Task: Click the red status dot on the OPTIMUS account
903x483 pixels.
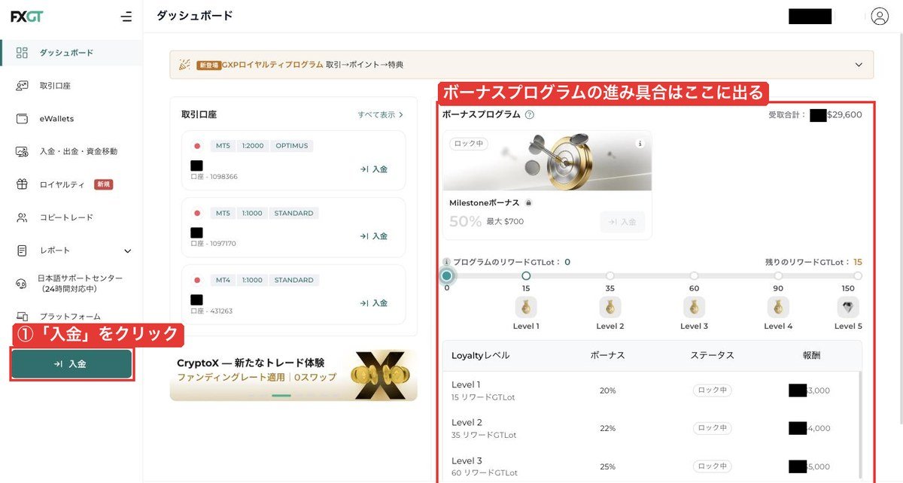Action: point(197,146)
